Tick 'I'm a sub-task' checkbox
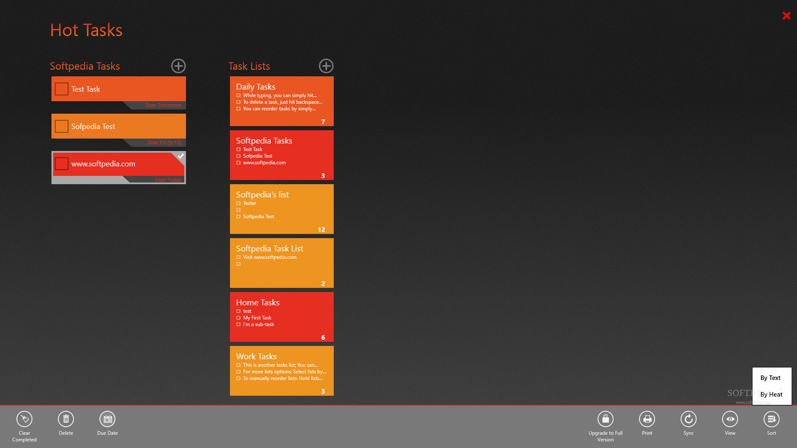Image resolution: width=797 pixels, height=448 pixels. 239,324
